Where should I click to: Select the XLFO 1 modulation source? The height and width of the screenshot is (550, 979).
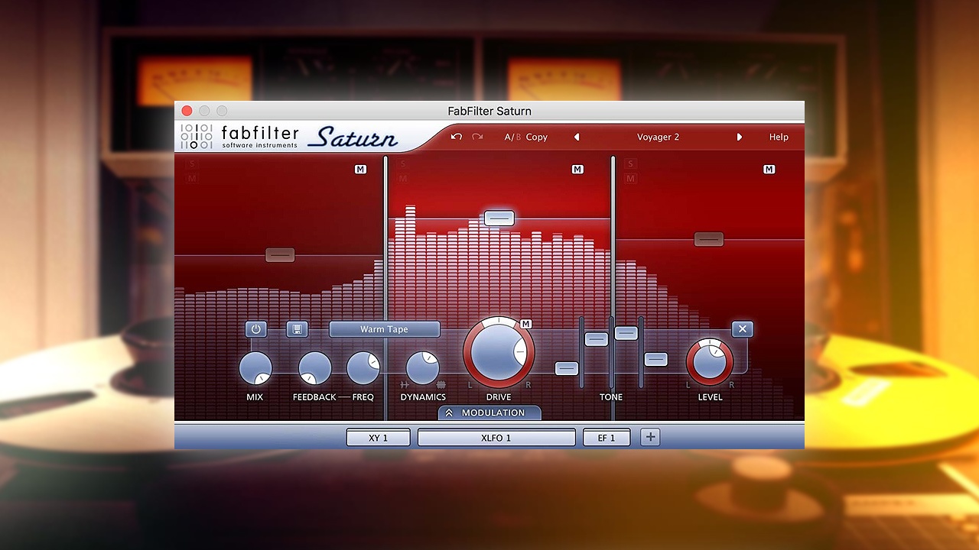pyautogui.click(x=496, y=438)
